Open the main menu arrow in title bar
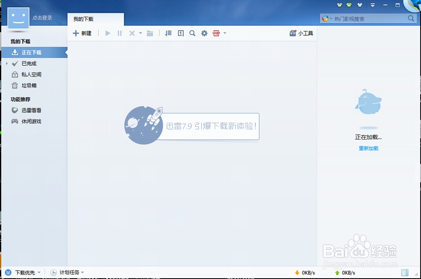The width and height of the screenshot is (421, 279). (373, 5)
